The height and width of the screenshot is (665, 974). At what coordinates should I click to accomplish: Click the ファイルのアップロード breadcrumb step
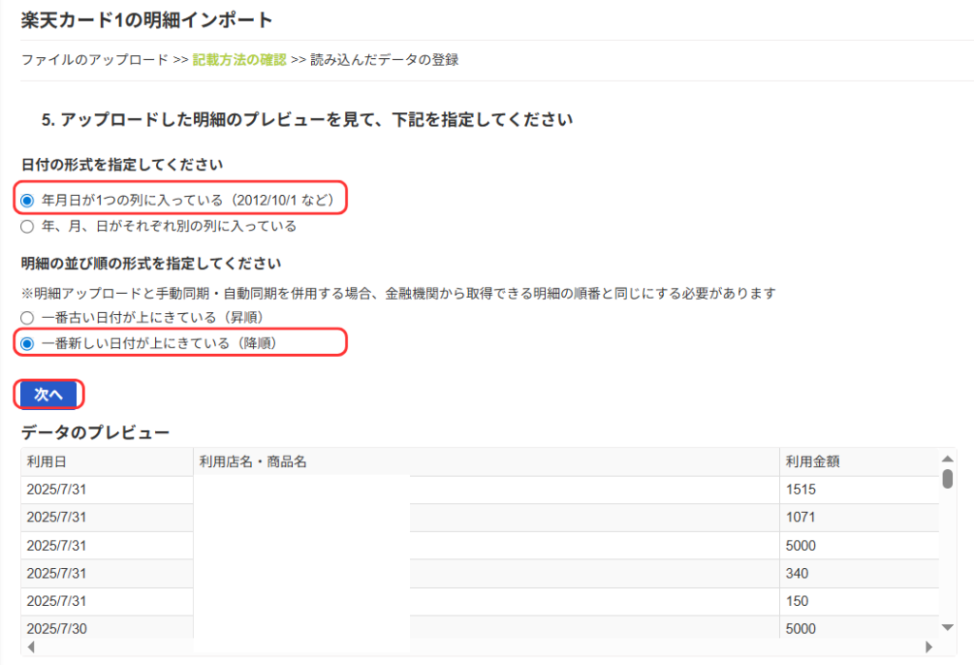tap(94, 60)
